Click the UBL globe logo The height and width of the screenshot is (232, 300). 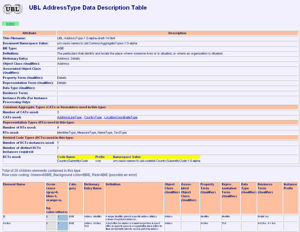[12, 9]
